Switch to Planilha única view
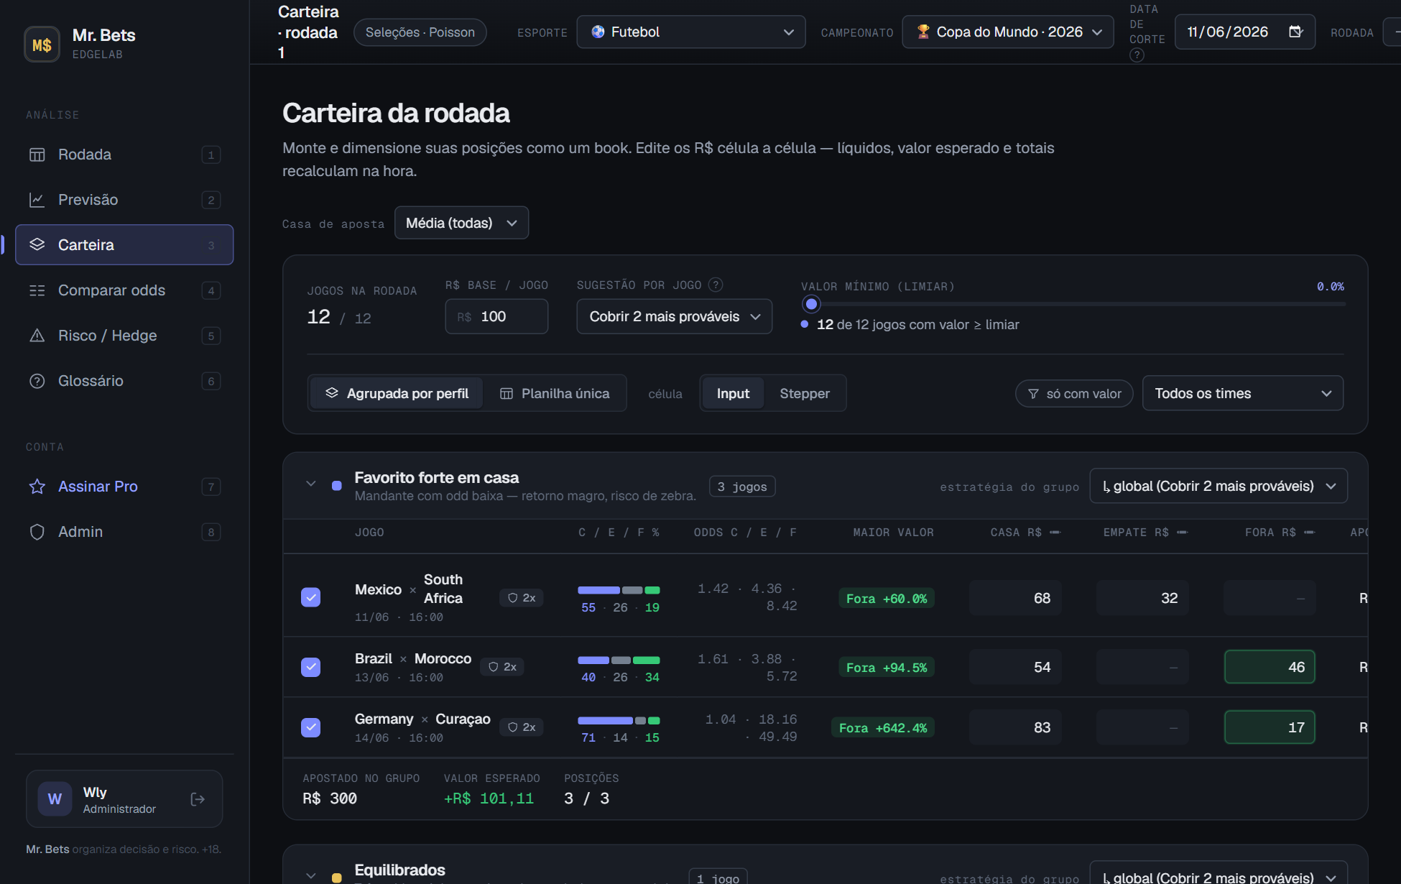Image resolution: width=1401 pixels, height=884 pixels. [555, 393]
